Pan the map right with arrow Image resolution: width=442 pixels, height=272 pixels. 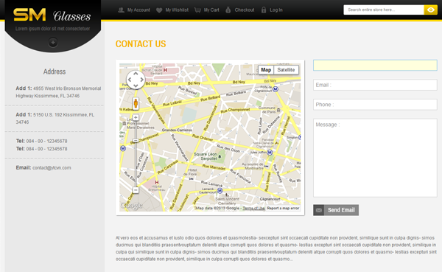pyautogui.click(x=141, y=80)
